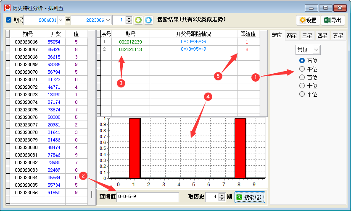Select row 002023066 in the history list

pos(49,42)
